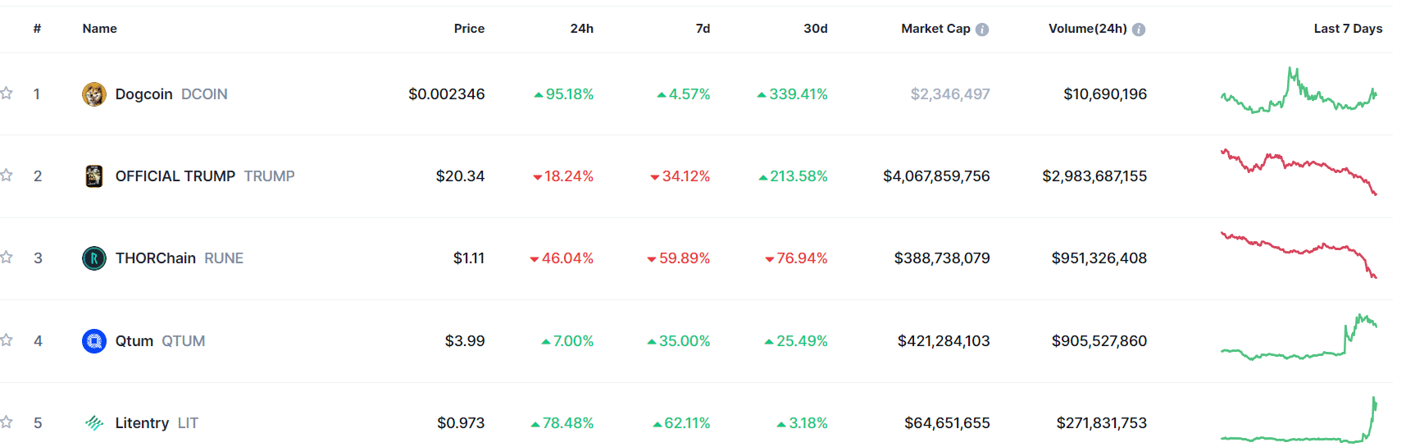Sort table by Price column header
The width and height of the screenshot is (1406, 447).
pyautogui.click(x=469, y=29)
